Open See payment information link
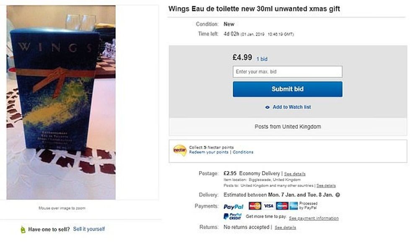The image size is (411, 249). (x=314, y=218)
